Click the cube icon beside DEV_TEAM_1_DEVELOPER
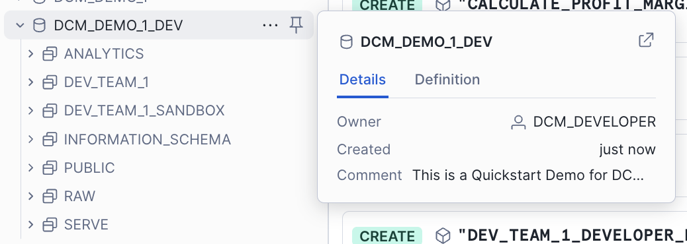The image size is (687, 244). point(443,235)
